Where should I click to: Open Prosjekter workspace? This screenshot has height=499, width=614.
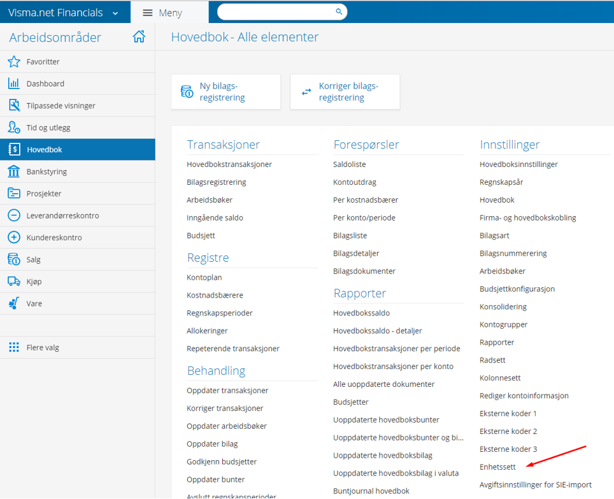pyautogui.click(x=78, y=193)
